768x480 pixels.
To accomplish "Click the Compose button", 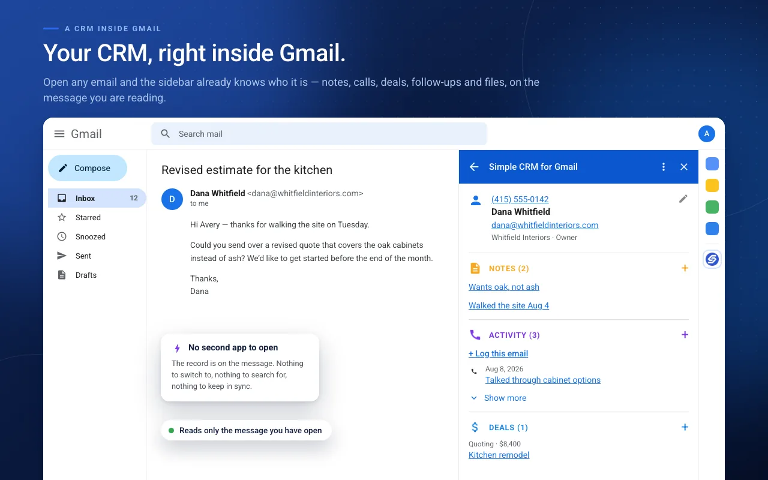I will (88, 168).
